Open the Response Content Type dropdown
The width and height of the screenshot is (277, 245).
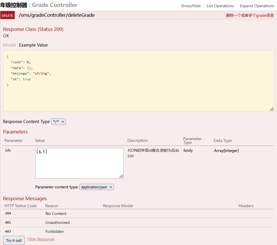pos(58,122)
